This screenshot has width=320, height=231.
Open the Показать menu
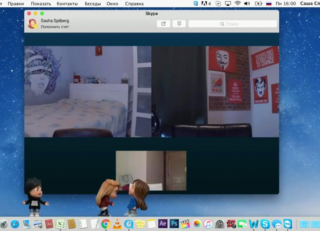(41, 4)
